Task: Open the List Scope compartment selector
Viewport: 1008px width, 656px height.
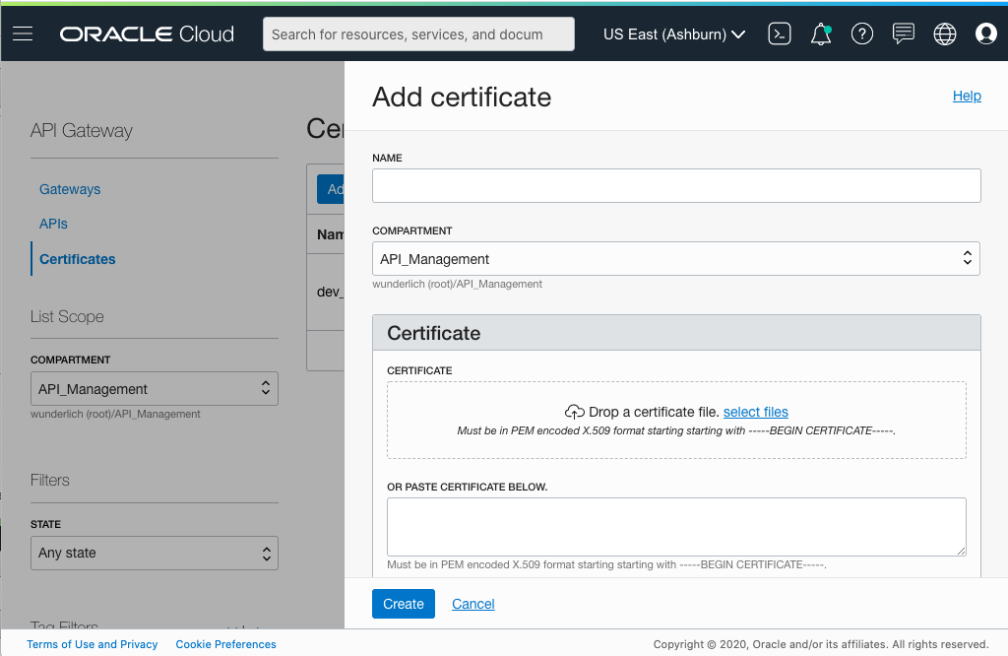Action: pyautogui.click(x=154, y=388)
